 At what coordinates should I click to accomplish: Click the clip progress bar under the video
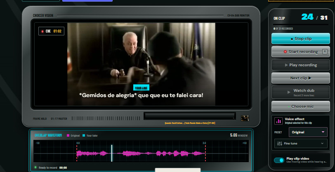point(190,116)
